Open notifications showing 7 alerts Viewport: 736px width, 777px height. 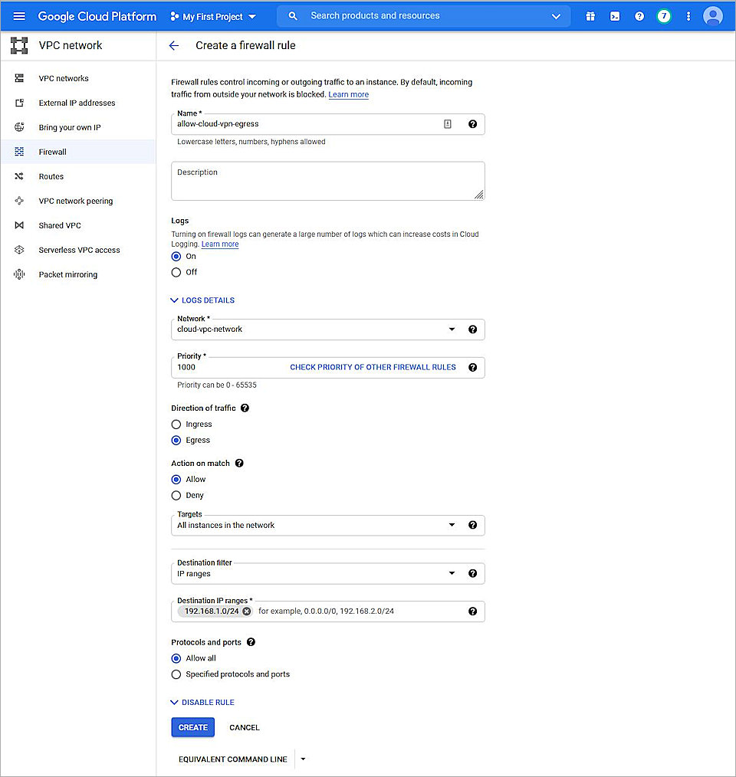pyautogui.click(x=664, y=16)
